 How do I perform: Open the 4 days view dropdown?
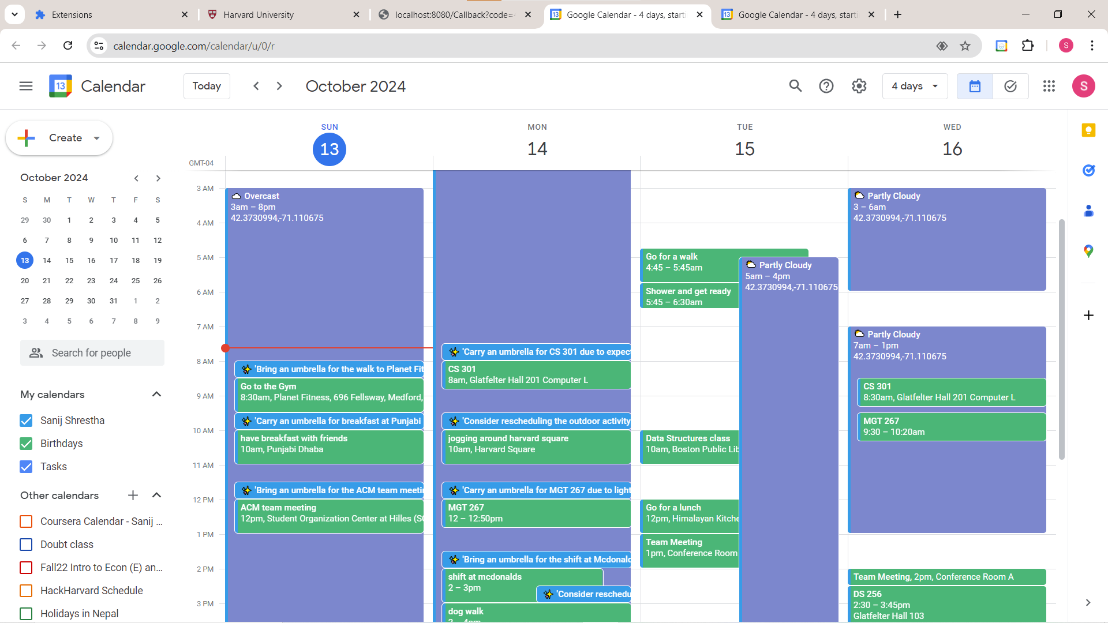click(x=915, y=86)
